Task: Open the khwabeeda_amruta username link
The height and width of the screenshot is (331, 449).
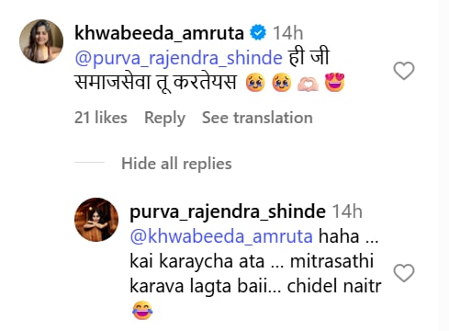Action: 159,33
